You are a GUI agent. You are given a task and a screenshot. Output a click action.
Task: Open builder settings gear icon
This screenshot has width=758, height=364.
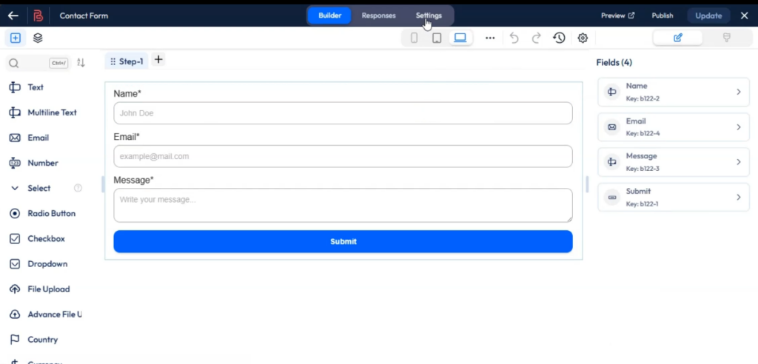tap(583, 38)
